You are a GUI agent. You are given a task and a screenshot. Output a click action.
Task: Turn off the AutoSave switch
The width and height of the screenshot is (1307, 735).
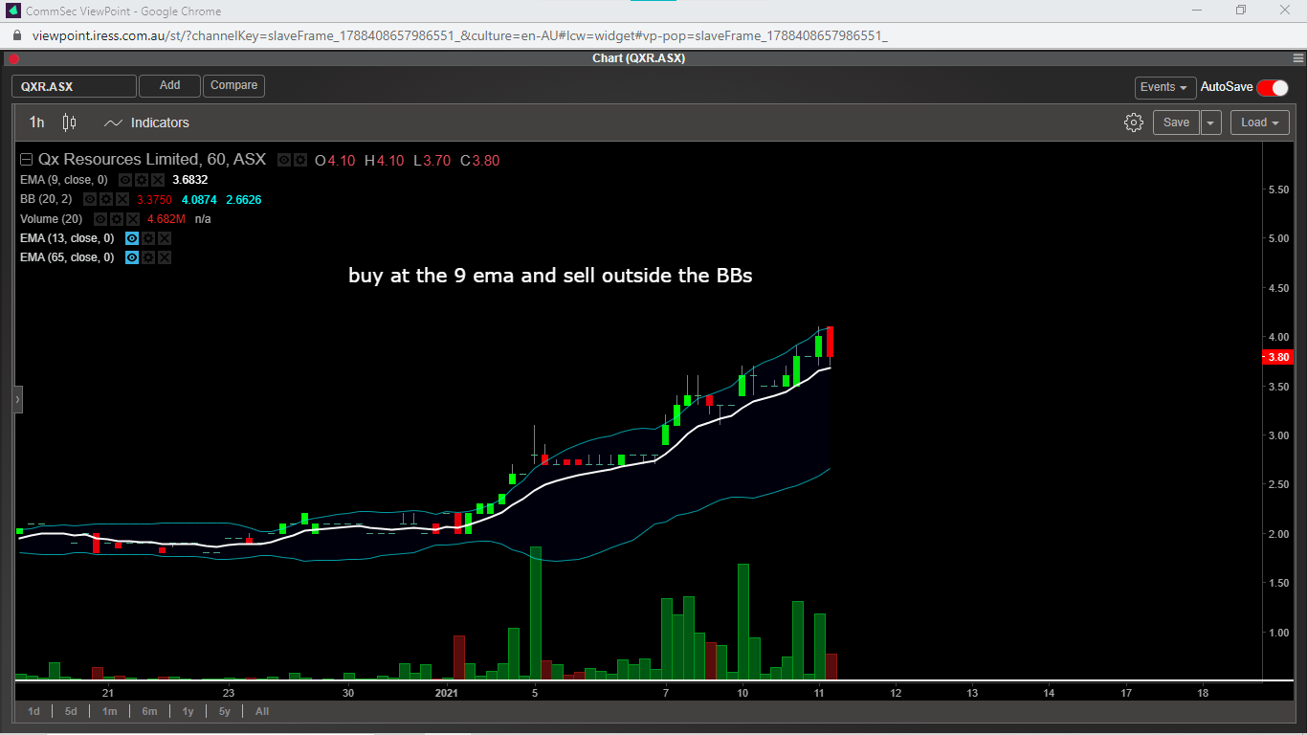pos(1273,87)
